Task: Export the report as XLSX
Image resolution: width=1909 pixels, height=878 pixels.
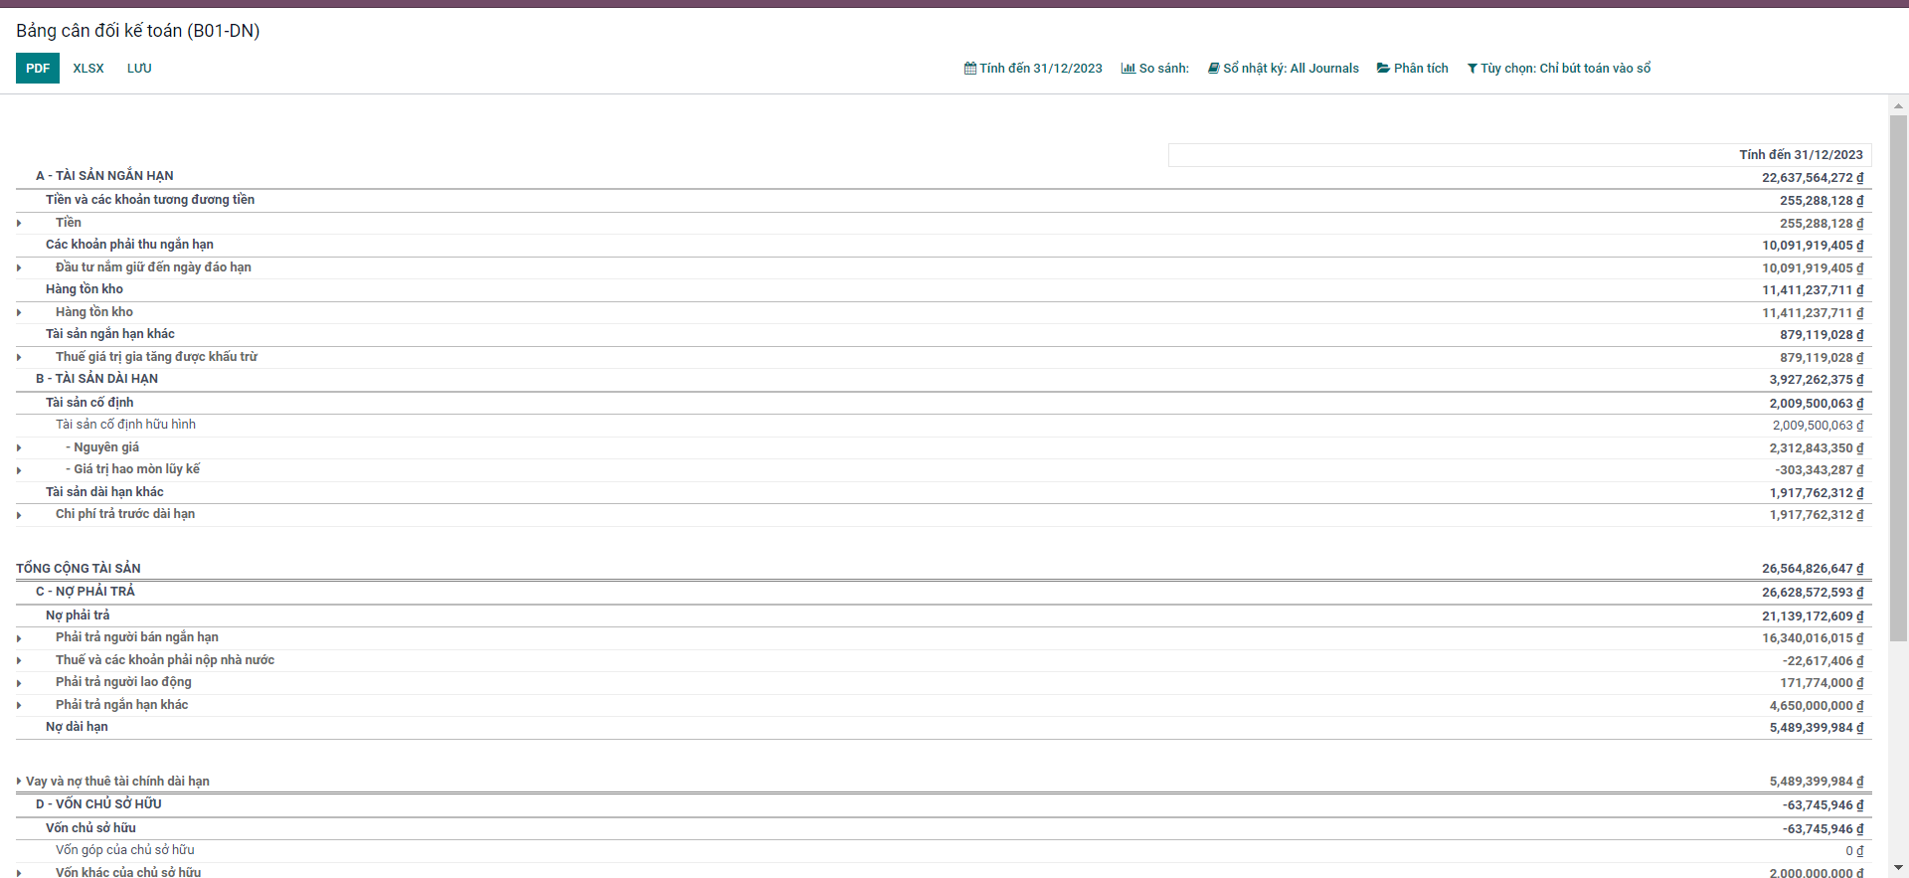Action: [x=88, y=69]
